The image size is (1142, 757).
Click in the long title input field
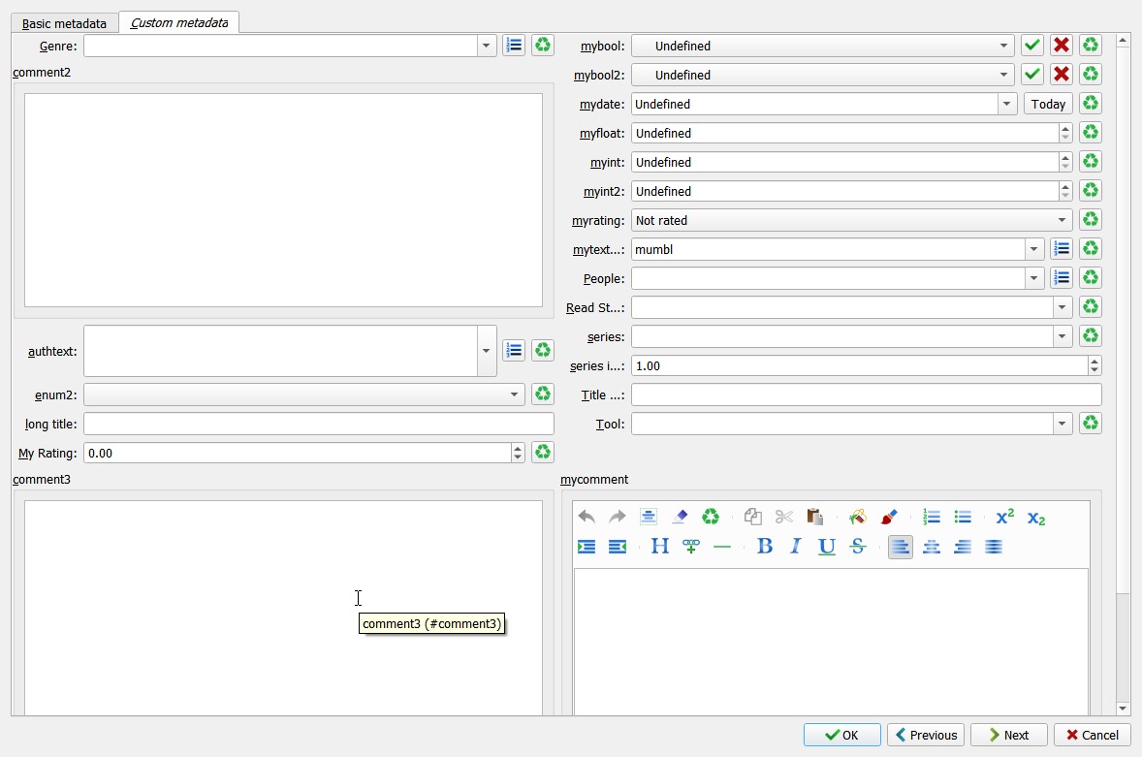pos(319,424)
